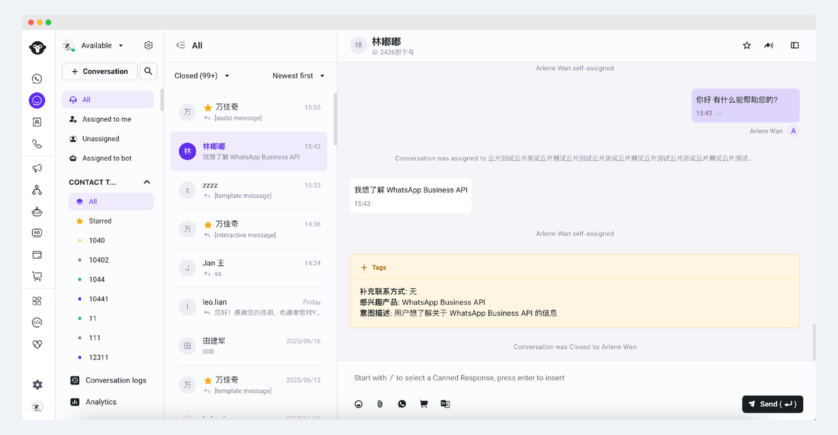Open Conversation logs
Image resolution: width=838 pixels, height=435 pixels.
pos(115,380)
